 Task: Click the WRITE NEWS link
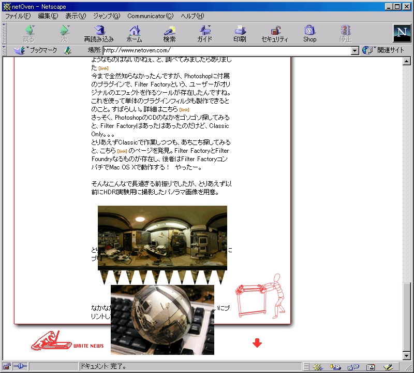(x=88, y=346)
